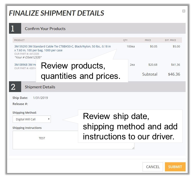194x178 pixels.
Task: Select the Shipment Details section header
Action: pyautogui.click(x=40, y=87)
